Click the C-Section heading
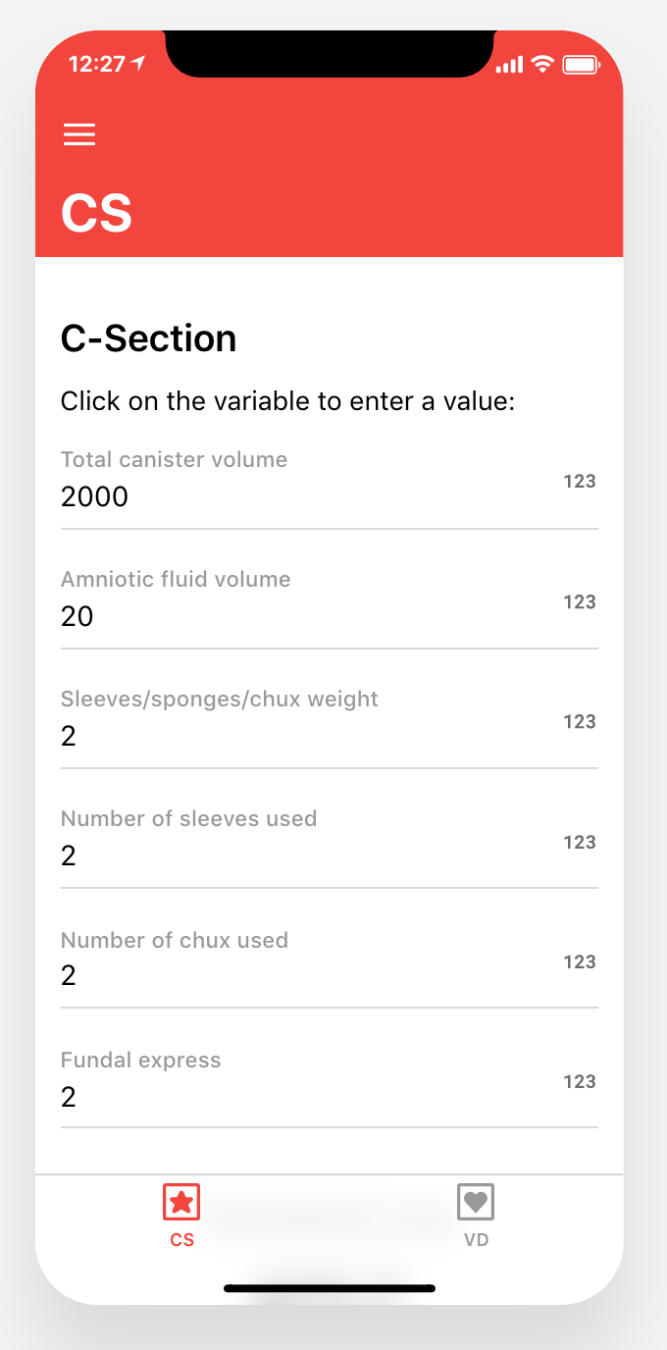The height and width of the screenshot is (1350, 667). [x=148, y=338]
